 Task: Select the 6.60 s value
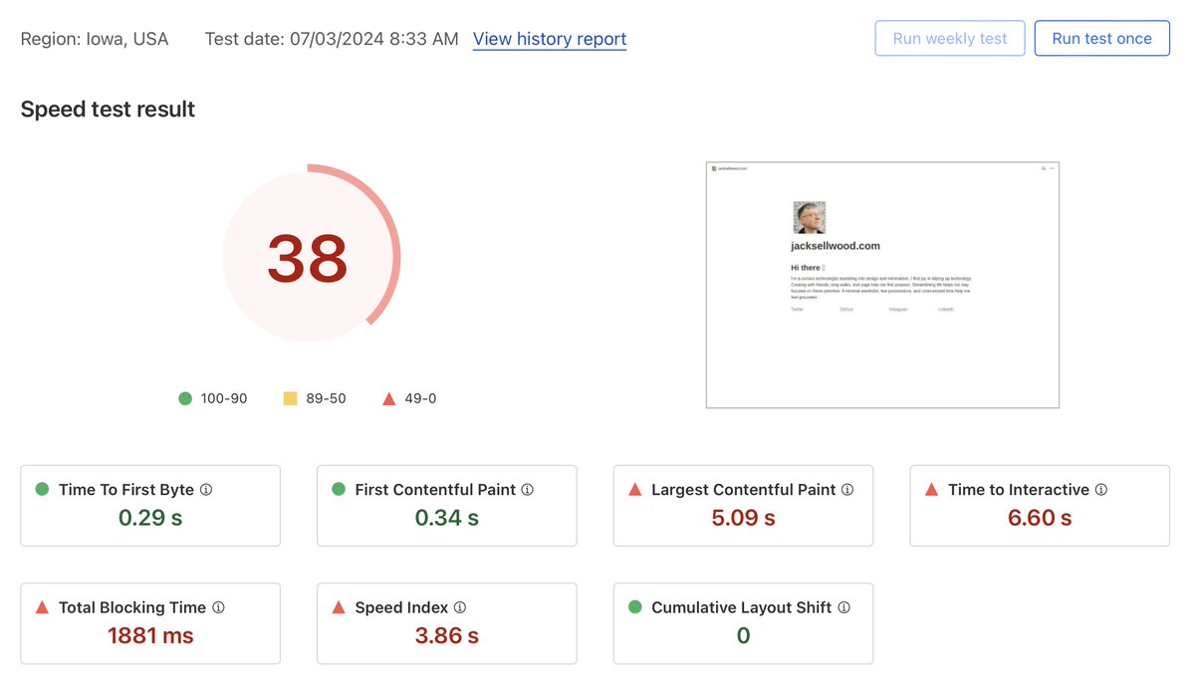click(x=1040, y=518)
